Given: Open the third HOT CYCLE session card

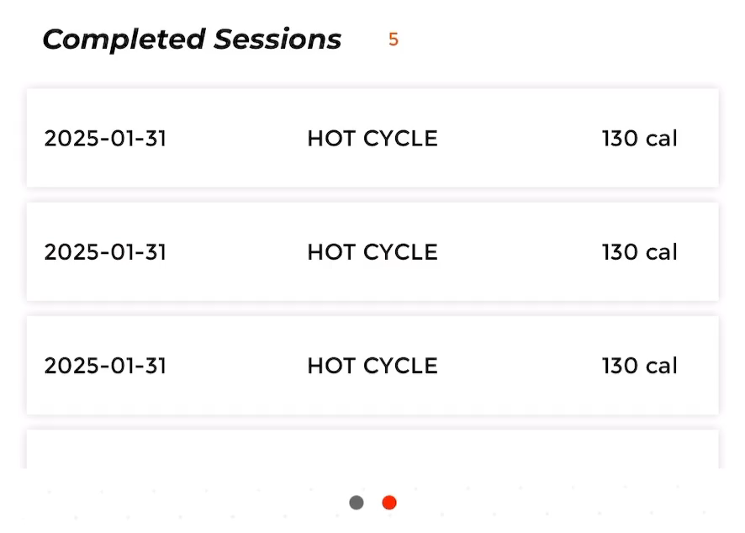Looking at the screenshot, I should (x=372, y=366).
